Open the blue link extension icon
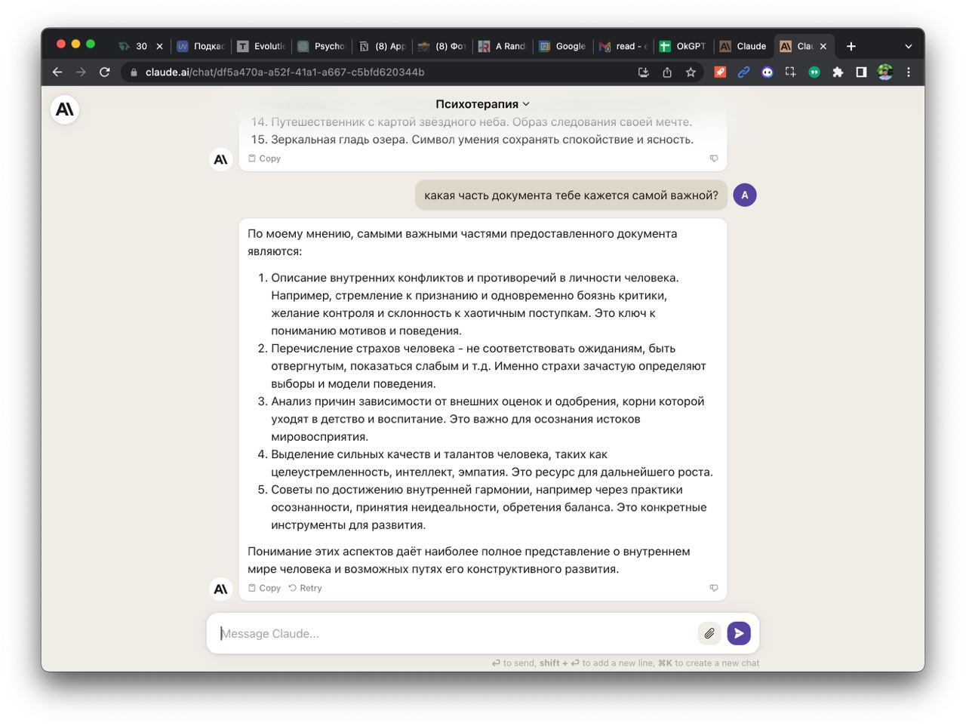966x726 pixels. [743, 72]
